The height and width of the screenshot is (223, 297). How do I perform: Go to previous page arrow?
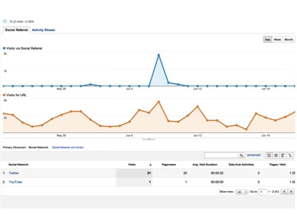point(285,192)
